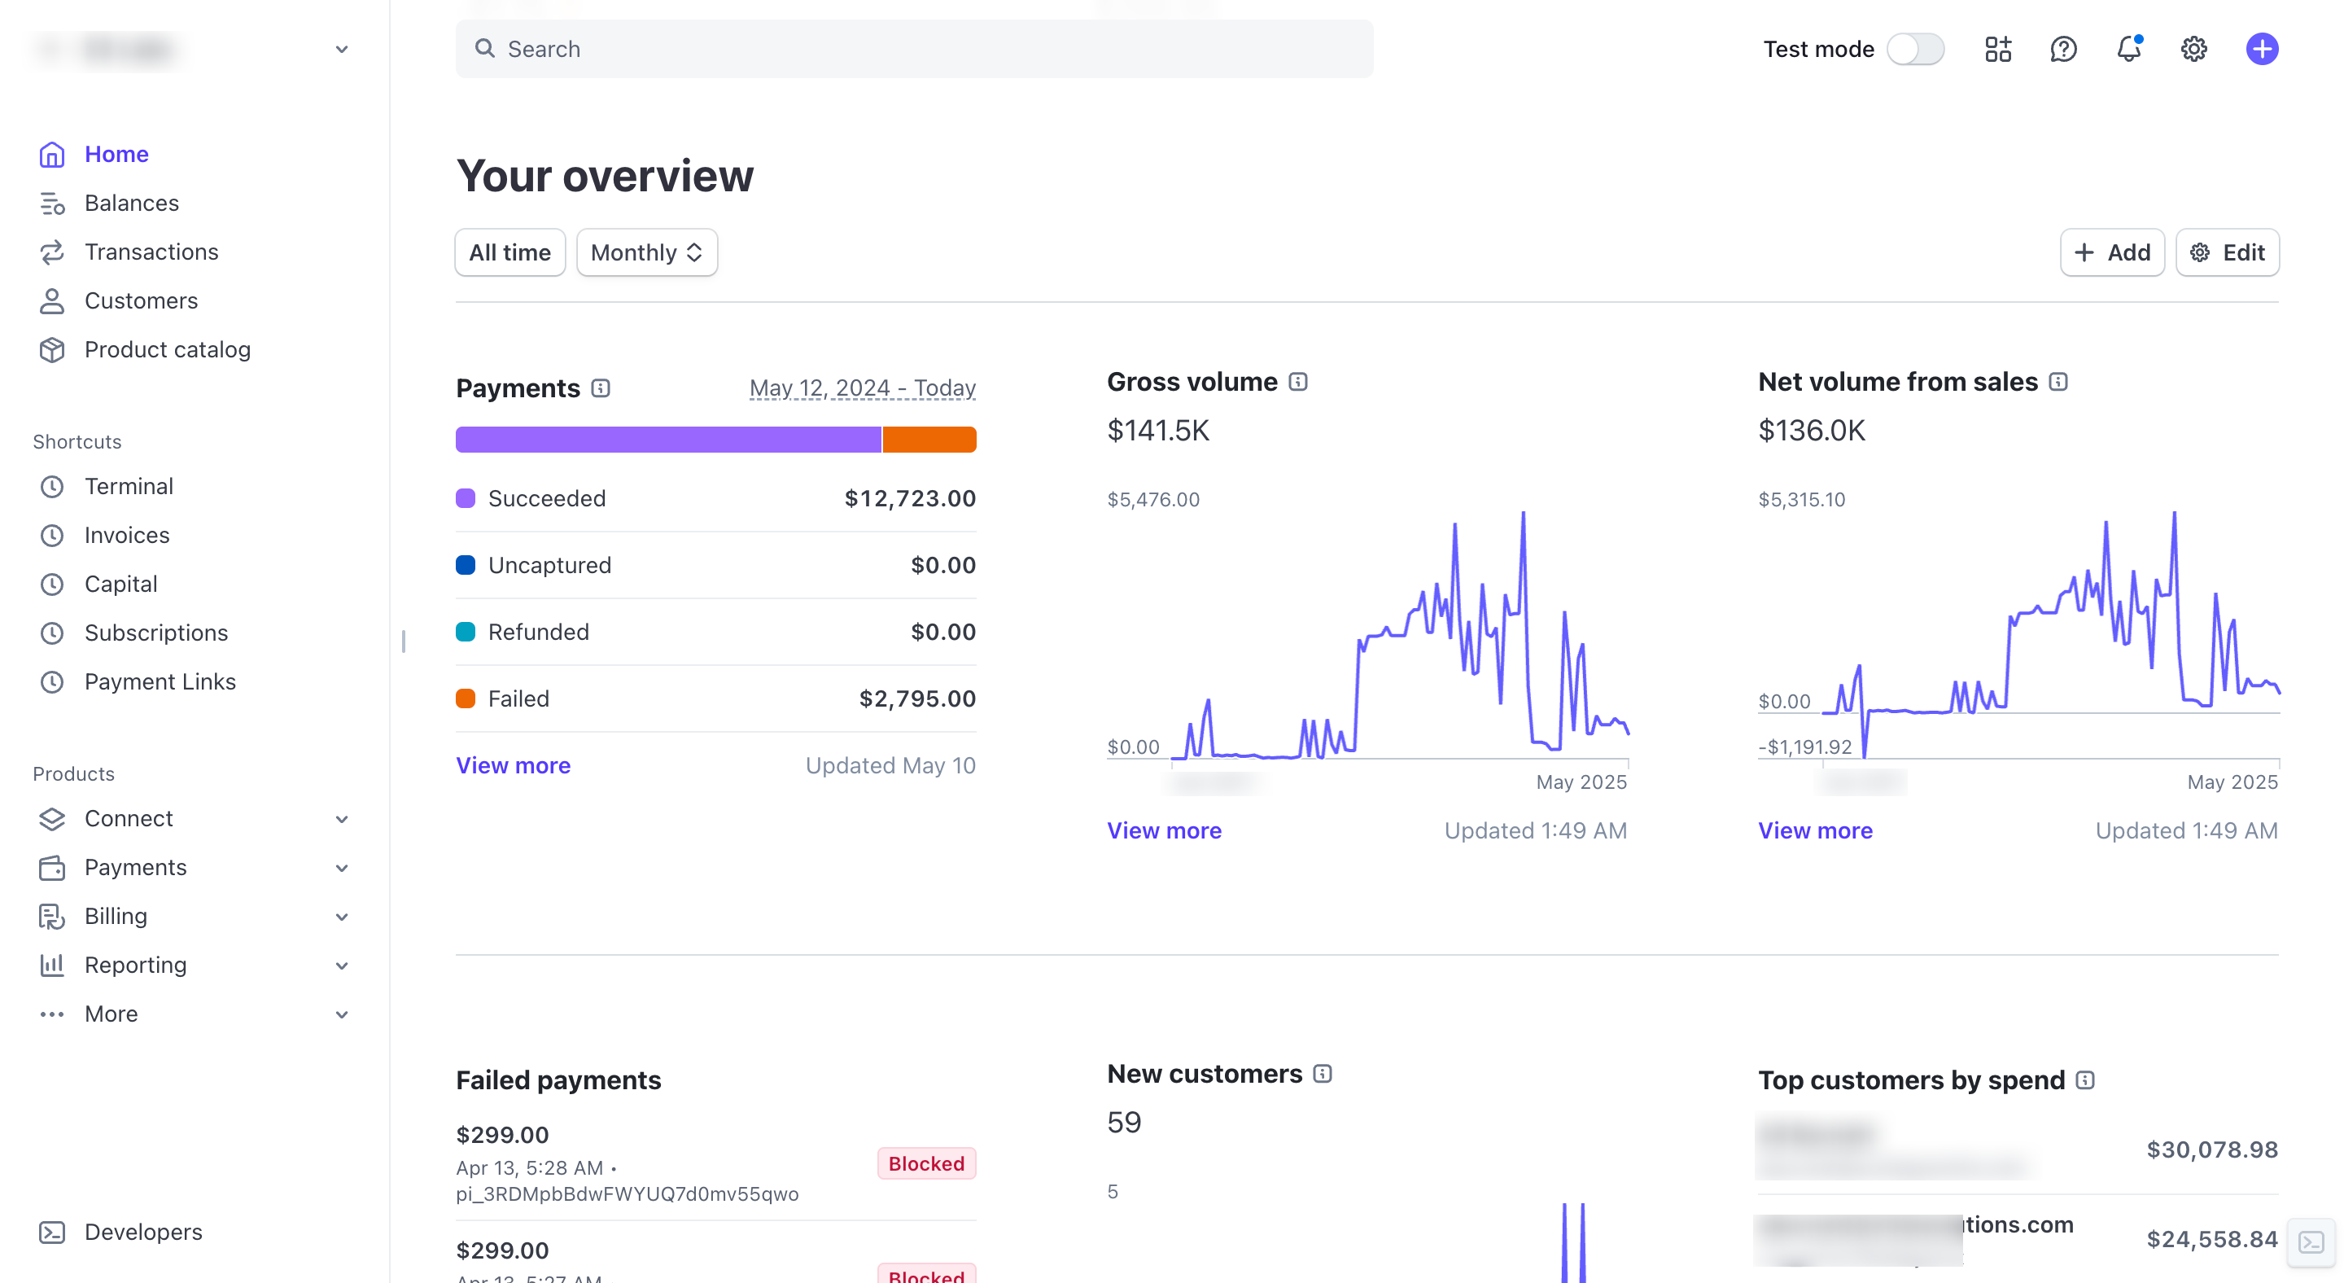Viewport: 2344px width, 1283px height.
Task: Click the Succeeded $12,723.00 row
Action: [715, 499]
